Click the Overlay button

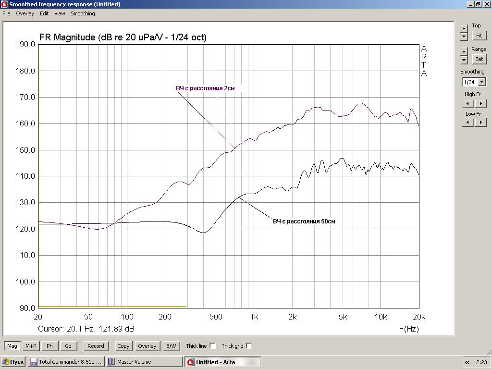[147, 346]
